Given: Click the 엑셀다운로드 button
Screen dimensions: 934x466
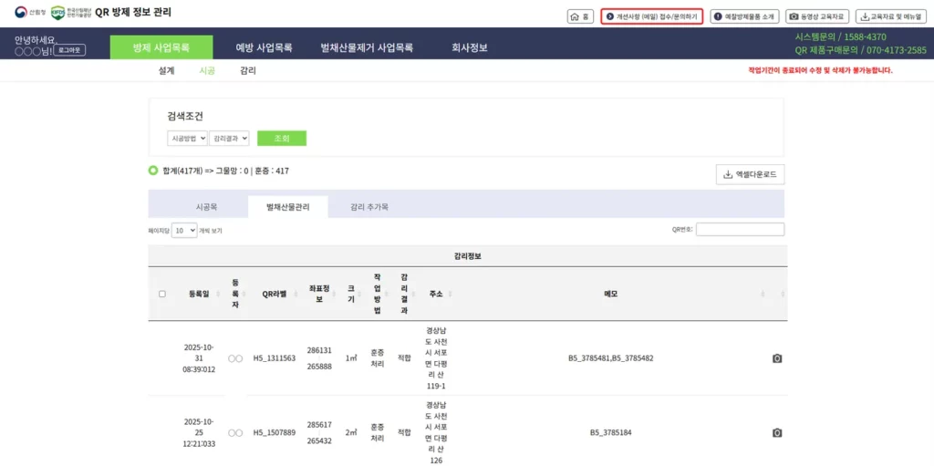Looking at the screenshot, I should pos(750,174).
